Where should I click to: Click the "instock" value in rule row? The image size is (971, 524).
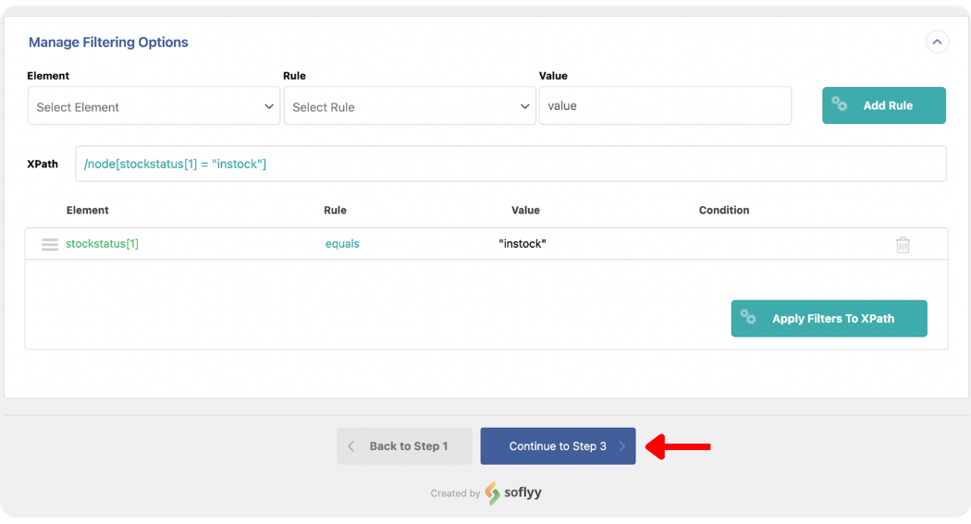pyautogui.click(x=522, y=244)
